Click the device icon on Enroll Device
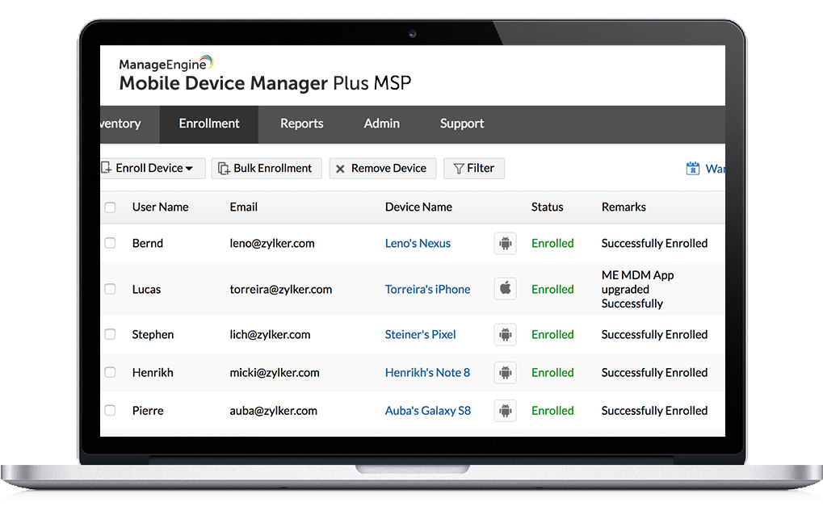 [x=106, y=168]
